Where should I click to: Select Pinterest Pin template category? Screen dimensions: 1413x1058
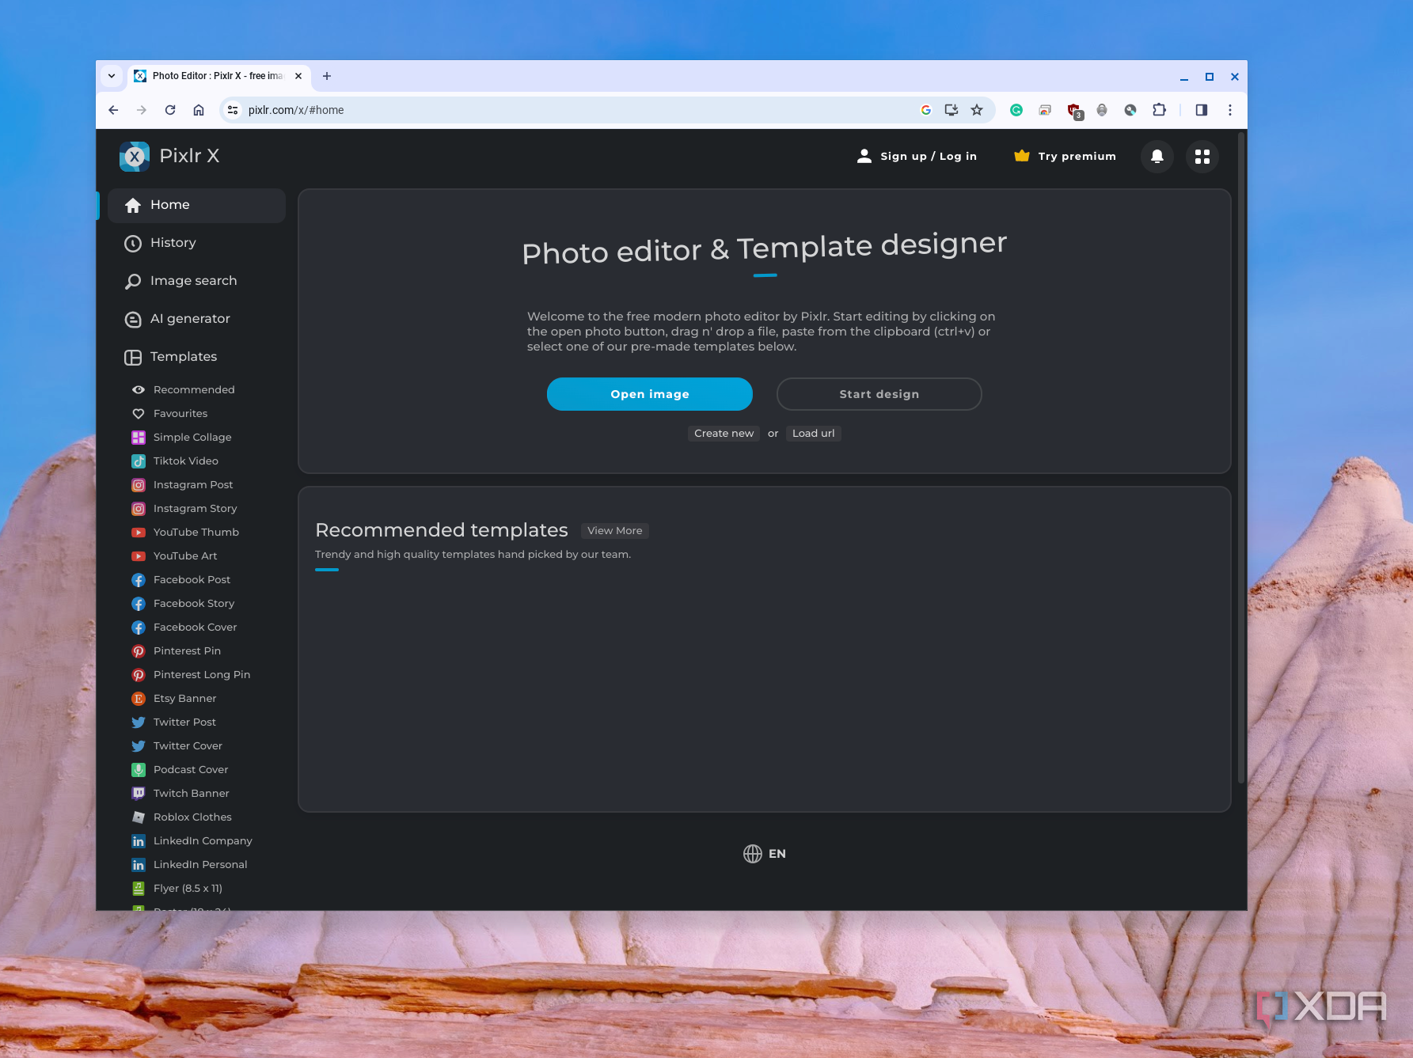click(x=176, y=651)
